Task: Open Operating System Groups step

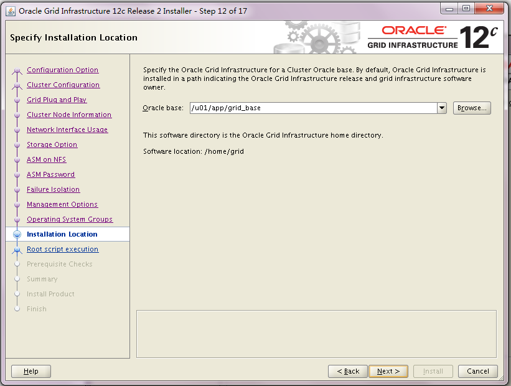Action: pos(70,219)
